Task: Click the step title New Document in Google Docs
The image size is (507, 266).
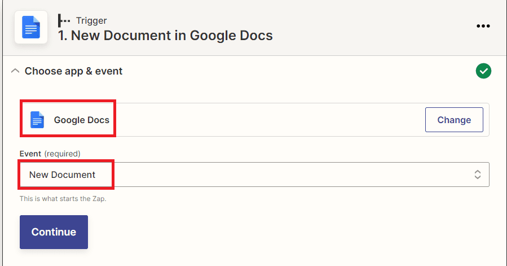Action: (x=165, y=36)
